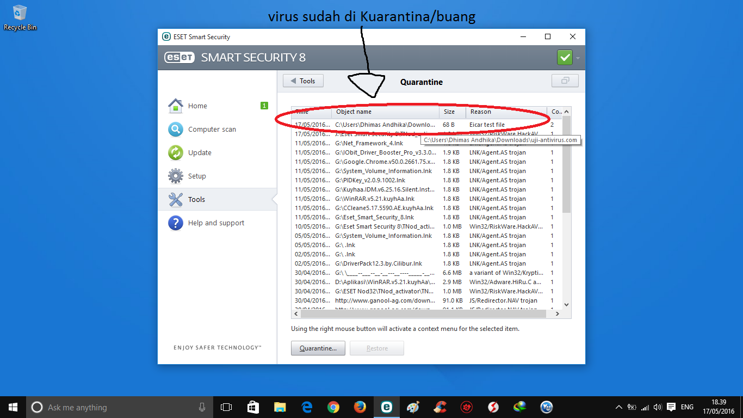Launch Microsoft Edge from the taskbar

[x=307, y=407]
